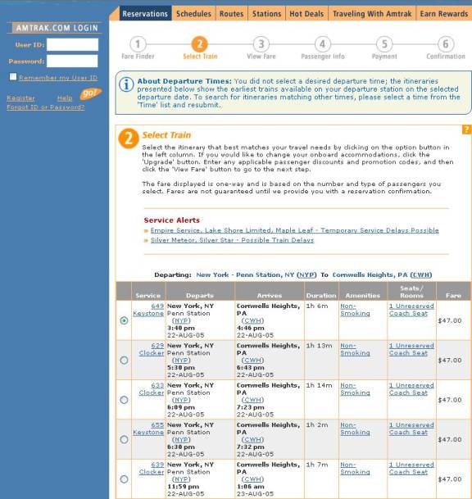472x499 pixels.
Task: Click the User ID input field
Action: coord(73,44)
